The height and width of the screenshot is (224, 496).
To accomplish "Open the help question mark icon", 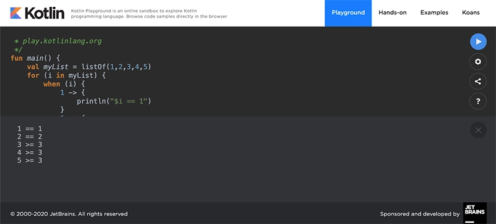I will click(478, 101).
